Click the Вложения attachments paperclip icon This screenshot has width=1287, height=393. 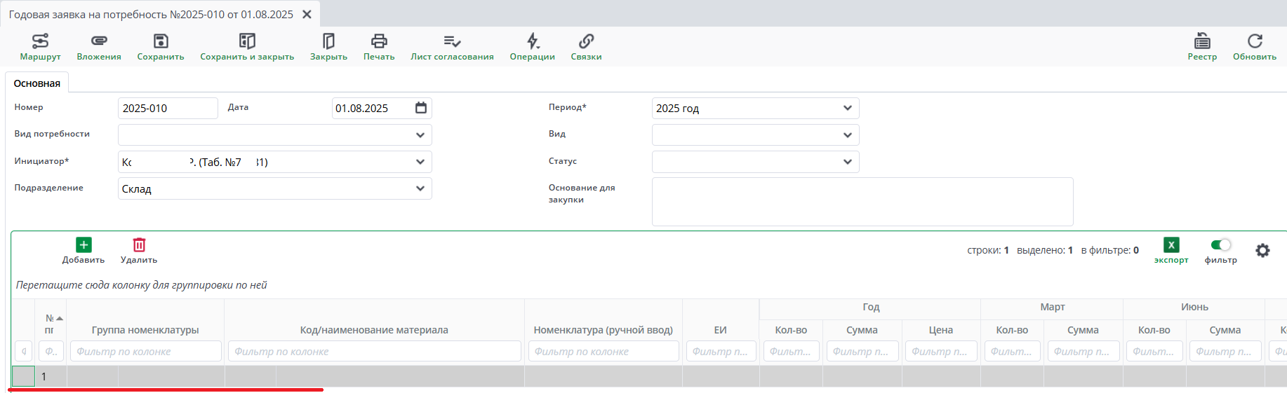pos(99,41)
